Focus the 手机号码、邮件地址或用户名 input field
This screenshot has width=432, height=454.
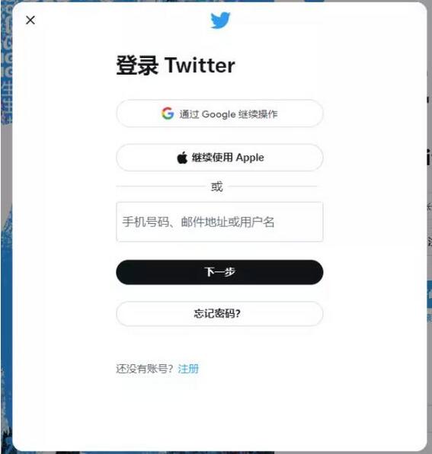point(219,222)
